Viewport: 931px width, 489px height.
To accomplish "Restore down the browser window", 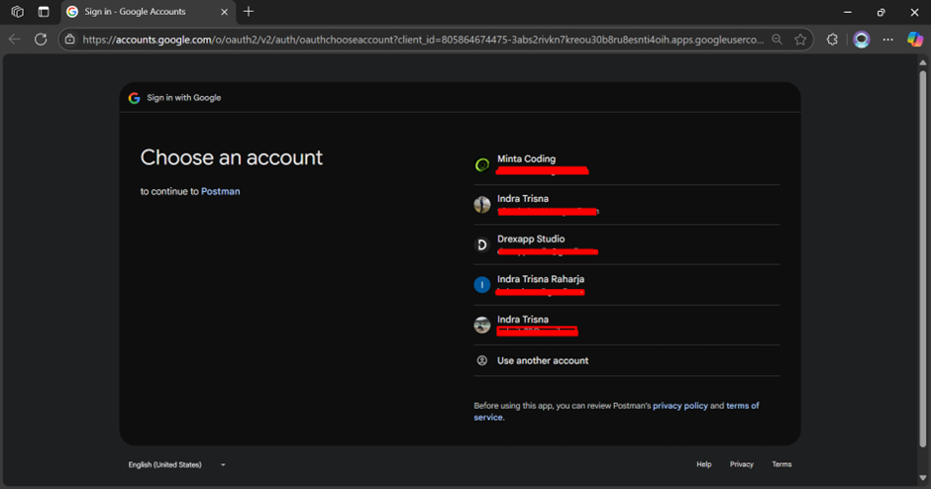I will 881,12.
